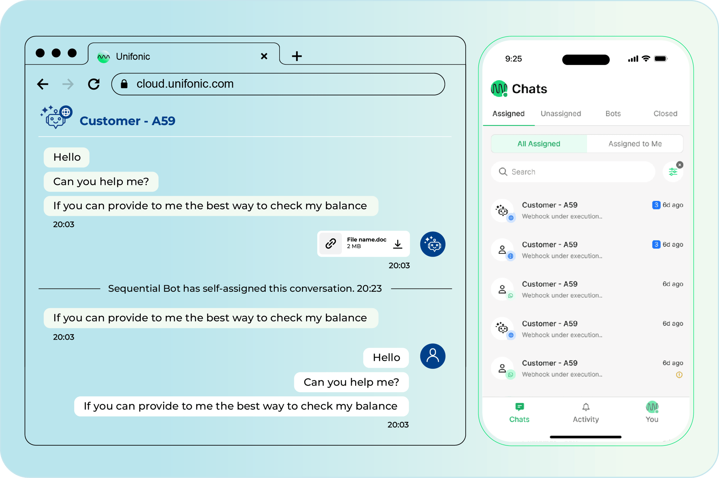Click "Sequential Bot has self-assigned" notice

coord(245,289)
